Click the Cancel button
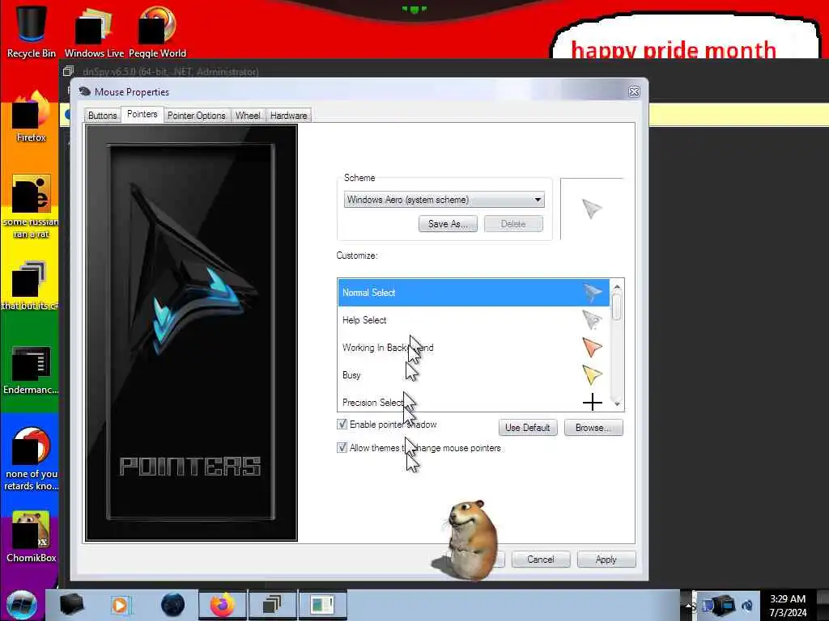 pos(540,560)
